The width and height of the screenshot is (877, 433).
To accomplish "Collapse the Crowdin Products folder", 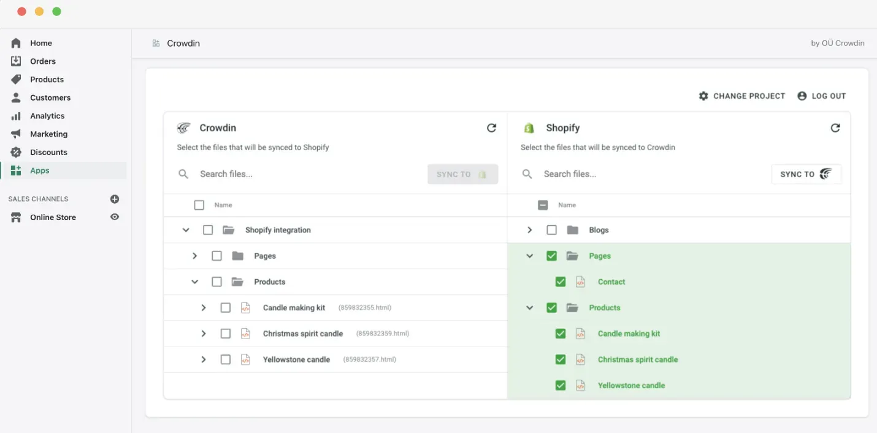I will click(x=194, y=282).
